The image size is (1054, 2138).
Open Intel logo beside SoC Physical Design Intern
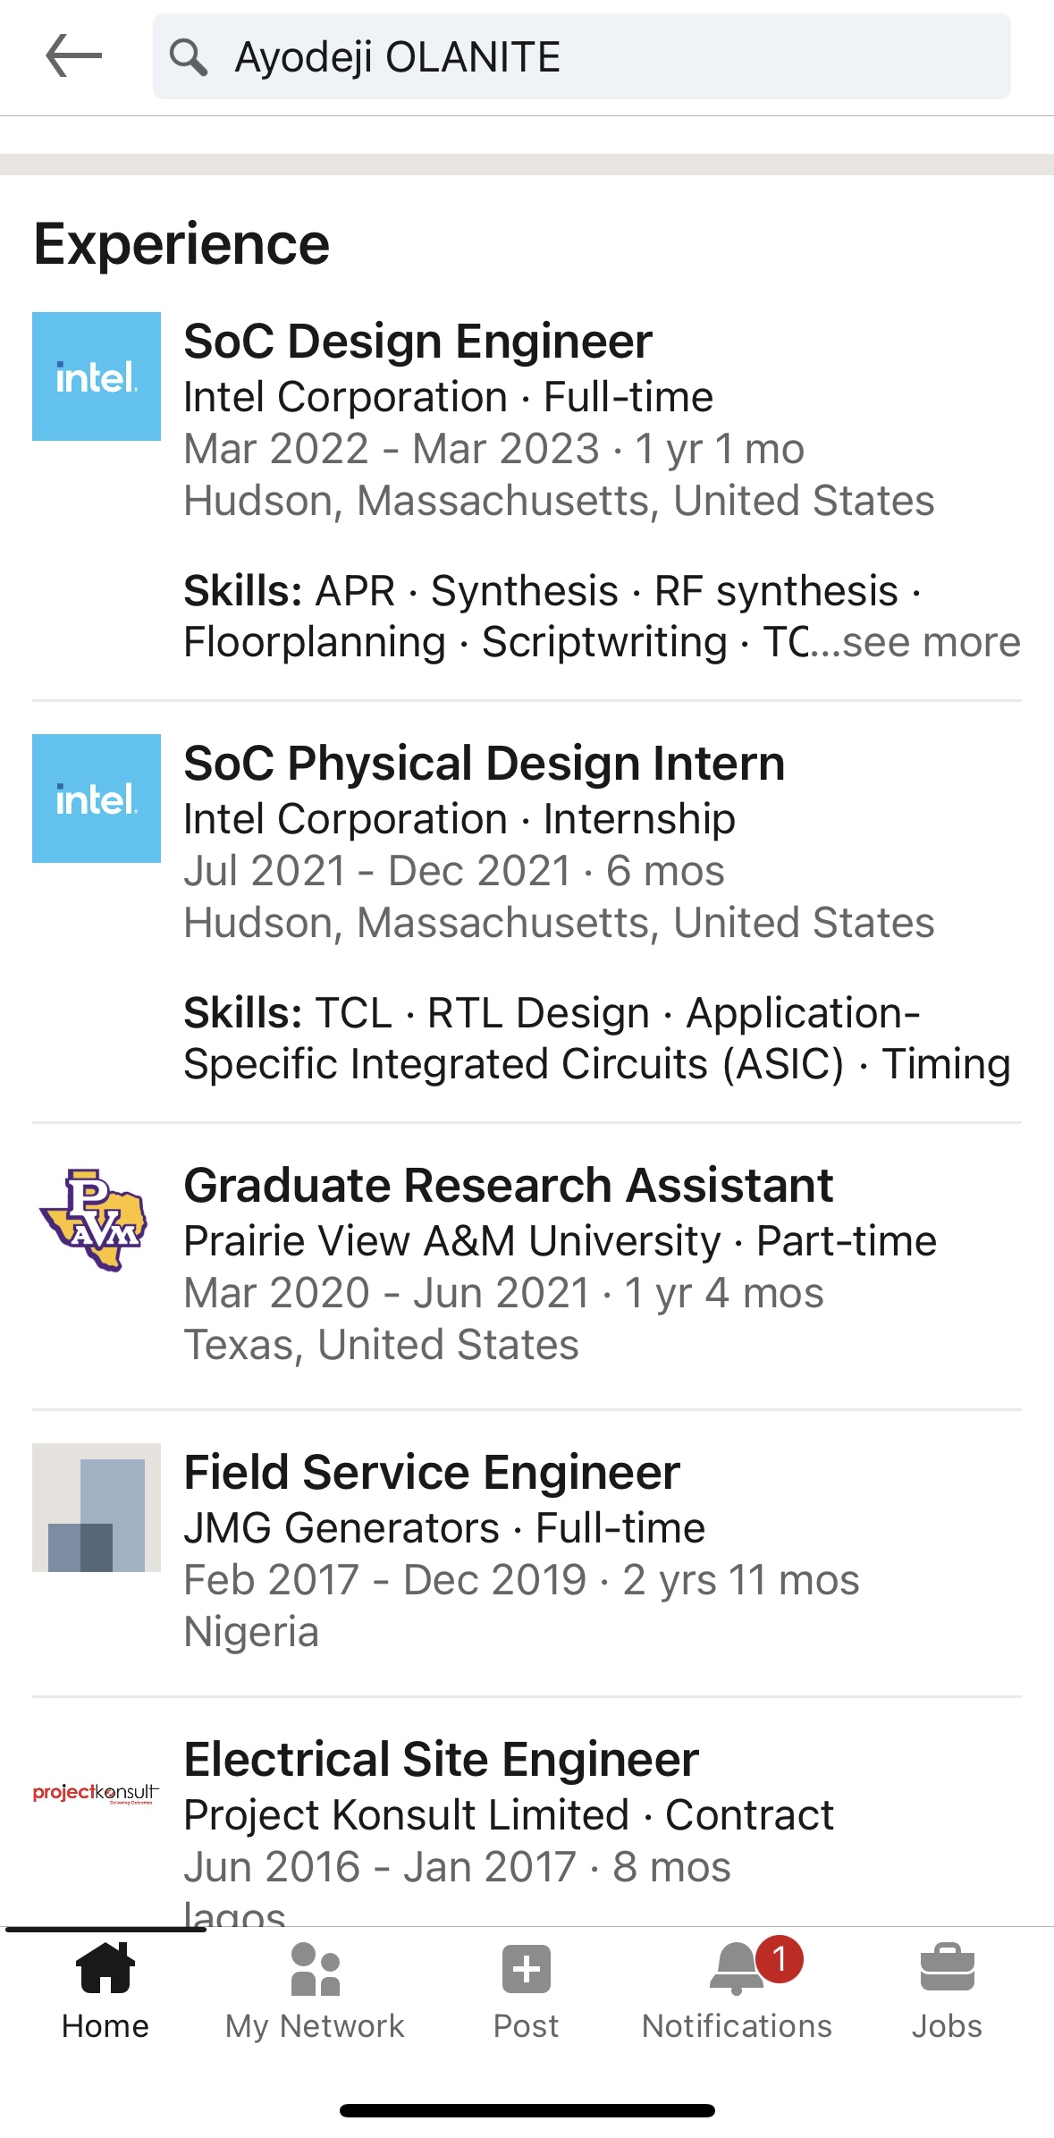[x=97, y=799]
